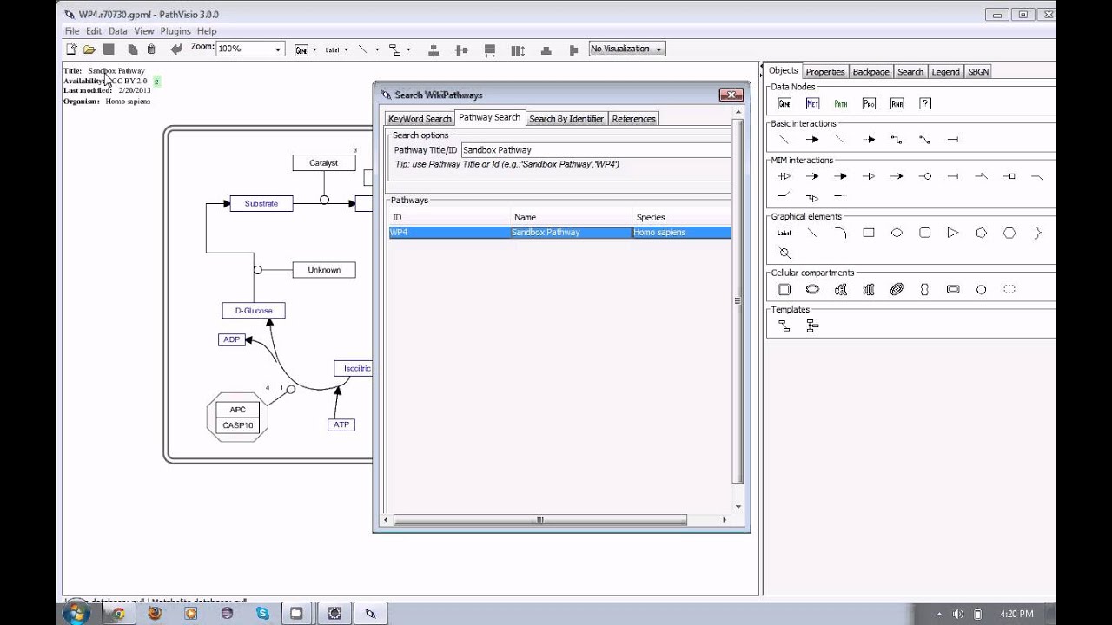Switch to the Properties side panel tab
This screenshot has width=1112, height=625.
click(824, 72)
